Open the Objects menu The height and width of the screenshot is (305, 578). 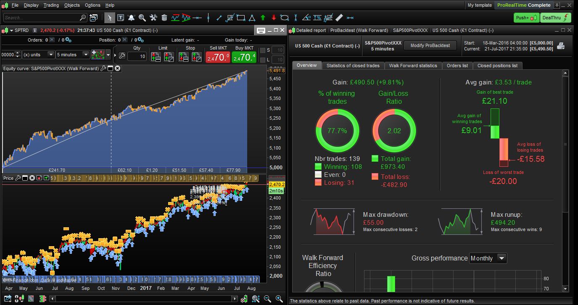[x=72, y=5]
